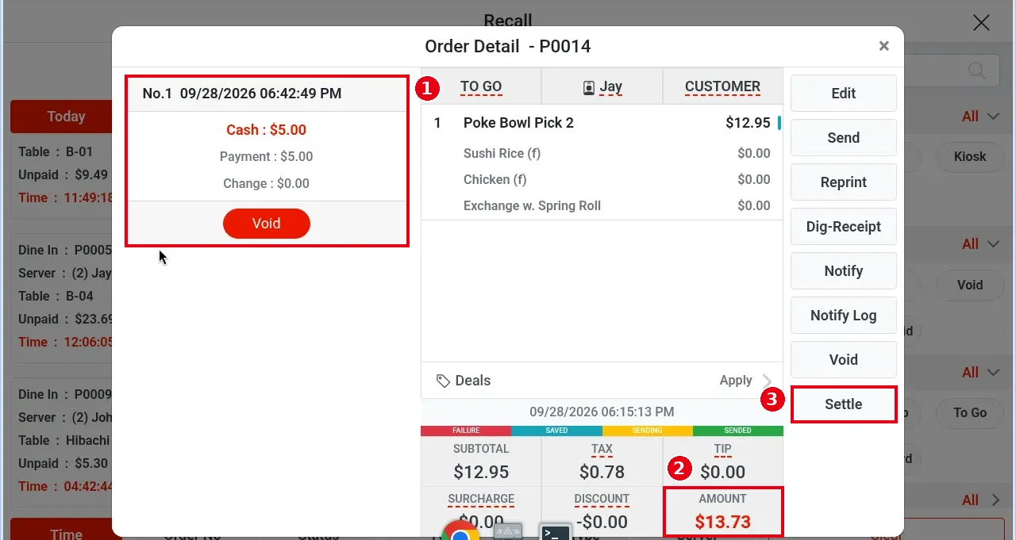Click the Dig-Receipt button

[844, 227]
